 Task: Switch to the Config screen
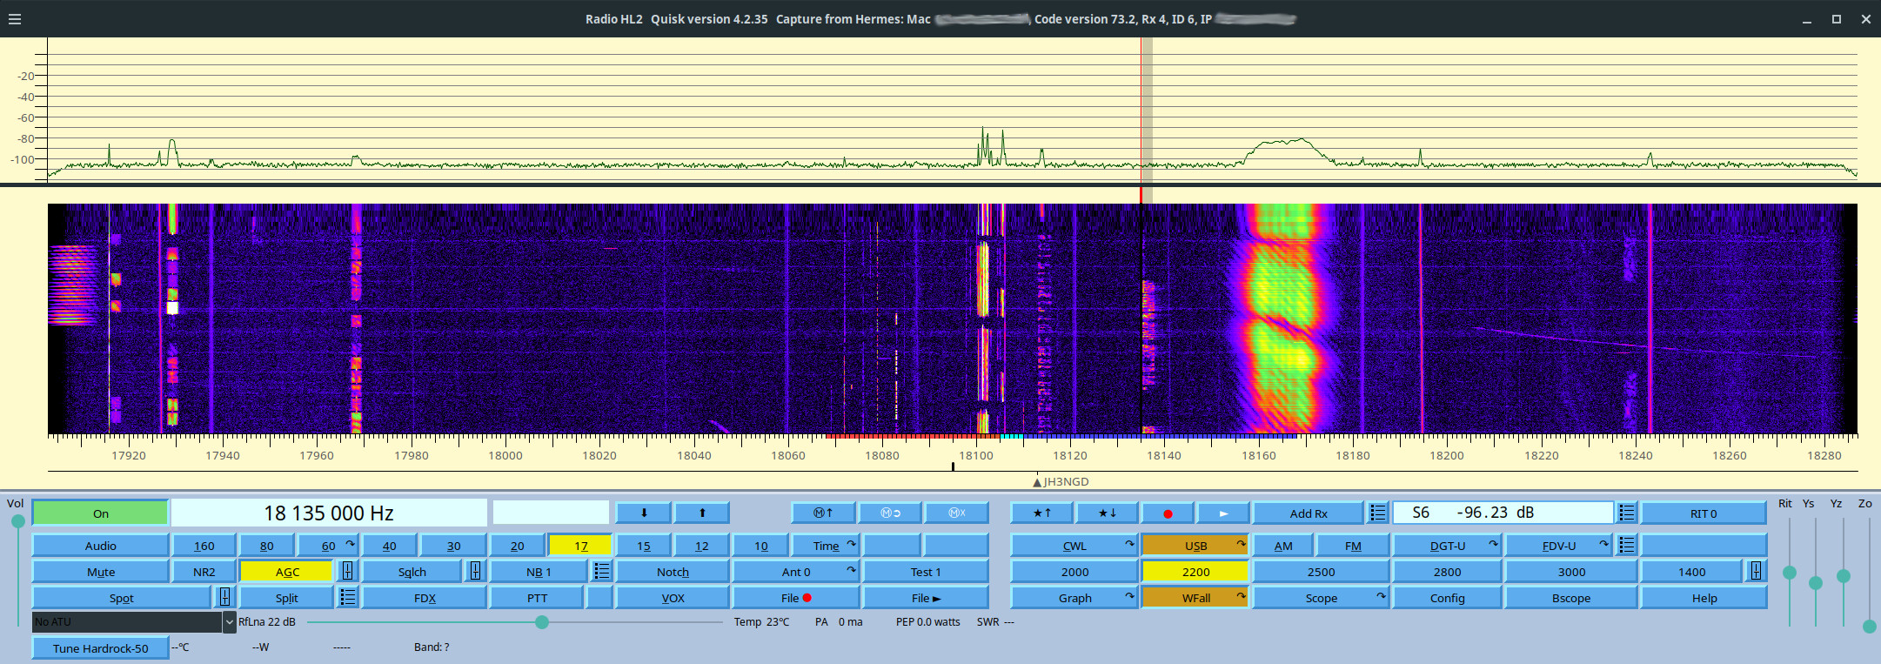coord(1447,598)
